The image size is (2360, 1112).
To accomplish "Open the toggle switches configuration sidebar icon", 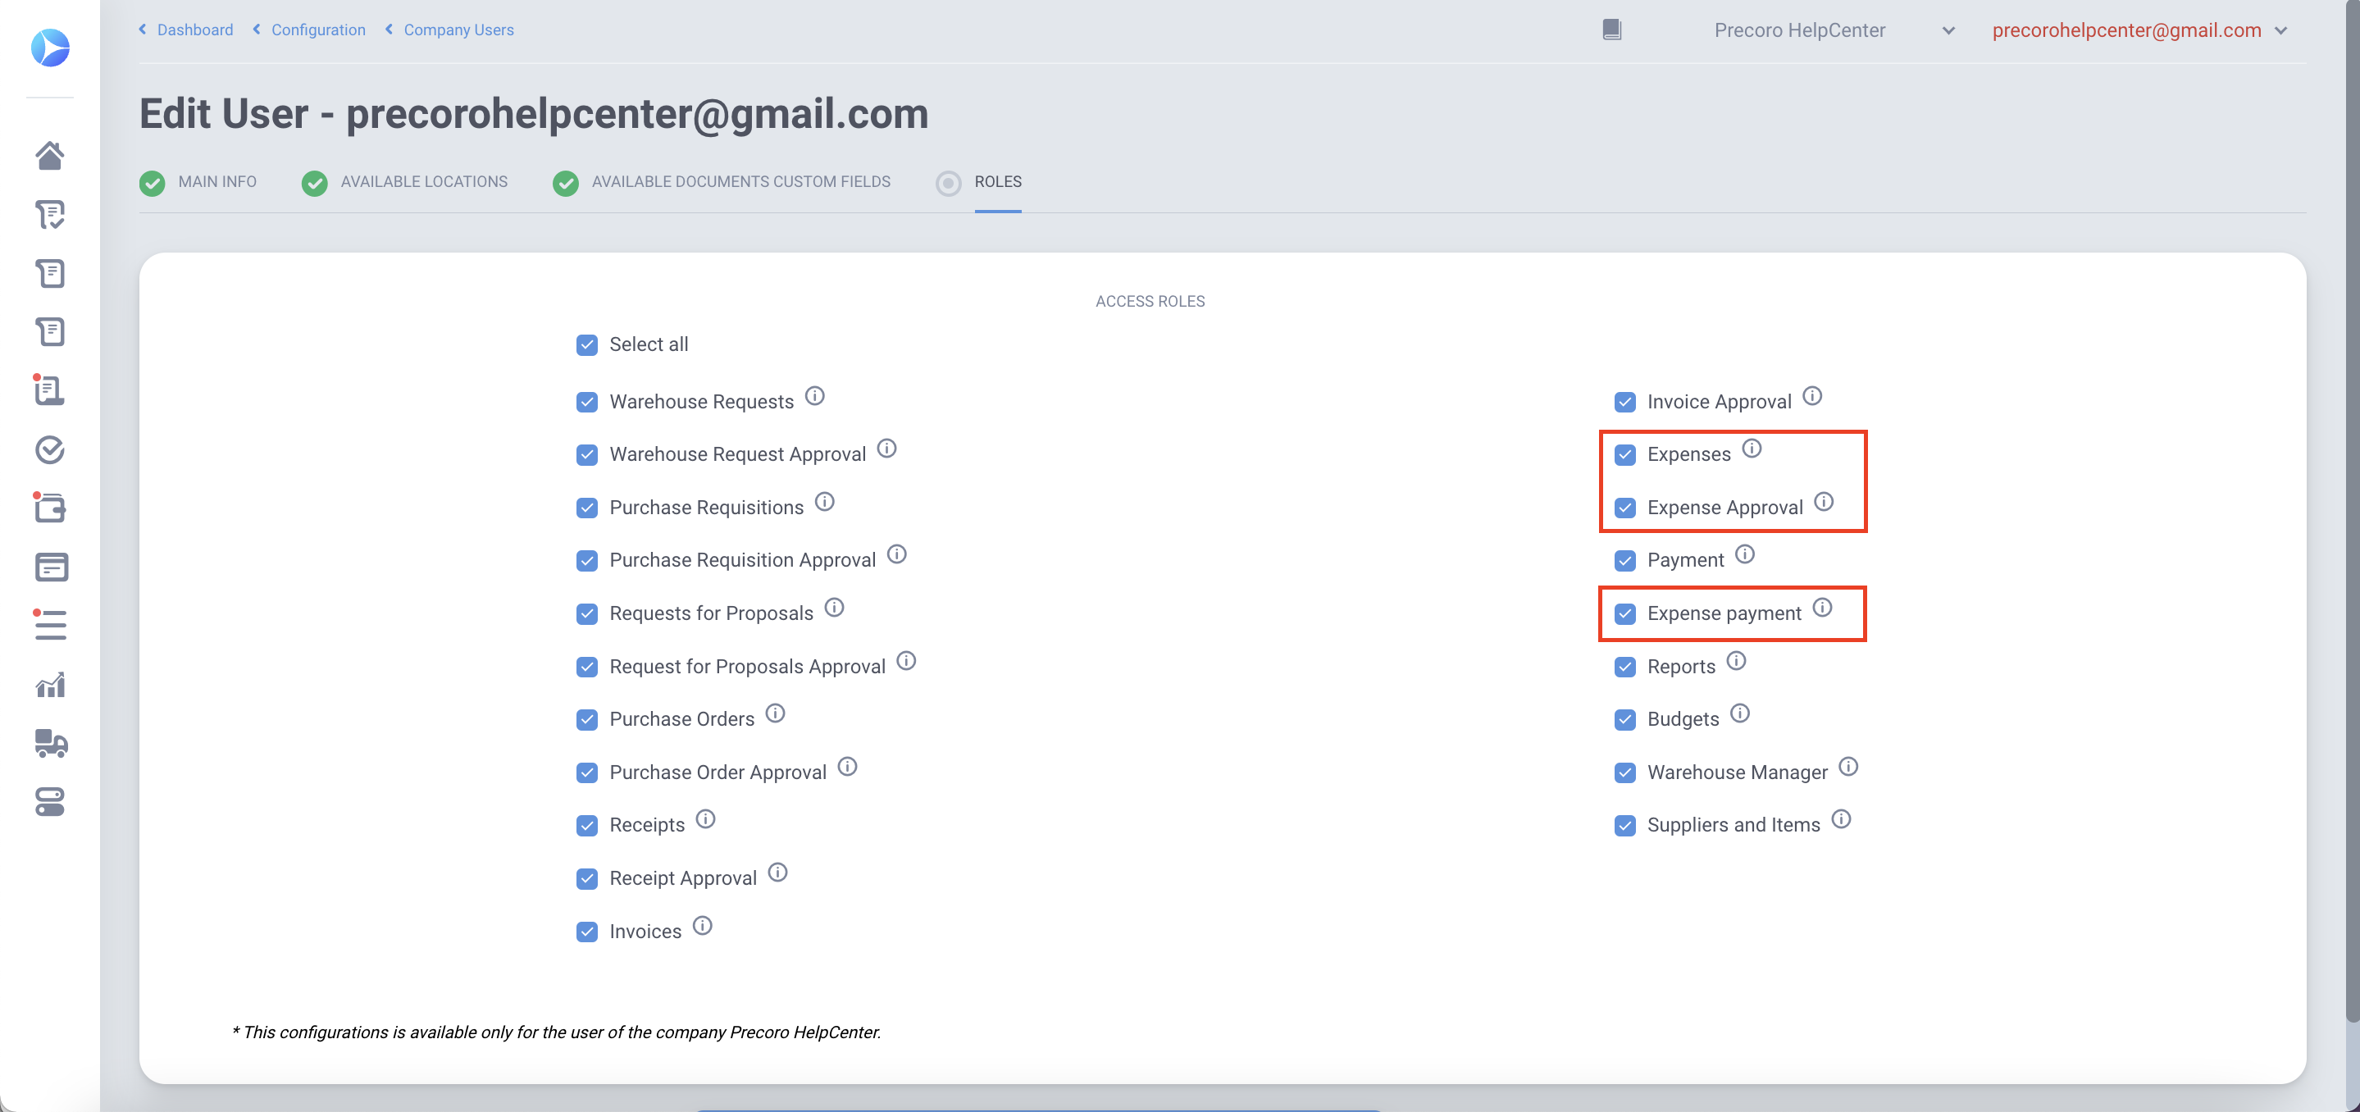I will [x=49, y=801].
